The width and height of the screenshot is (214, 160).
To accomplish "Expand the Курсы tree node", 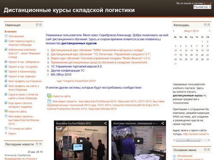I will pos(6,133).
